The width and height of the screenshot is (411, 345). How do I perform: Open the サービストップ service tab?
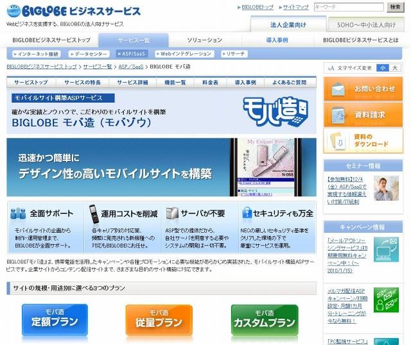pos(31,83)
